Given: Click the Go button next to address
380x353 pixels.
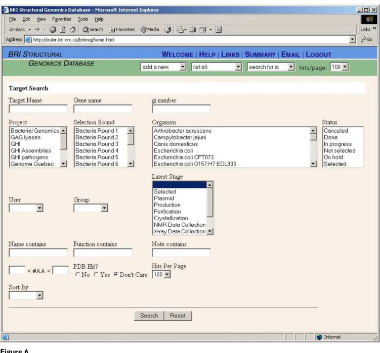Looking at the screenshot, I should (x=366, y=39).
